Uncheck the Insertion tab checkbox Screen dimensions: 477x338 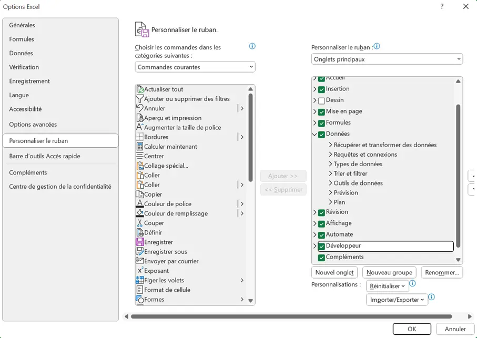pos(321,89)
